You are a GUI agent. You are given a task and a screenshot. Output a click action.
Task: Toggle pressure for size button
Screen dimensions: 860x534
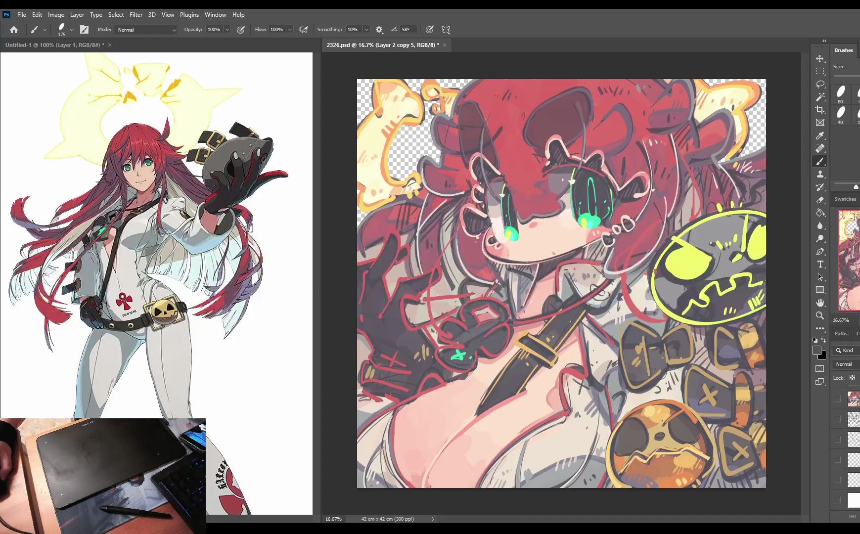pyautogui.click(x=430, y=30)
